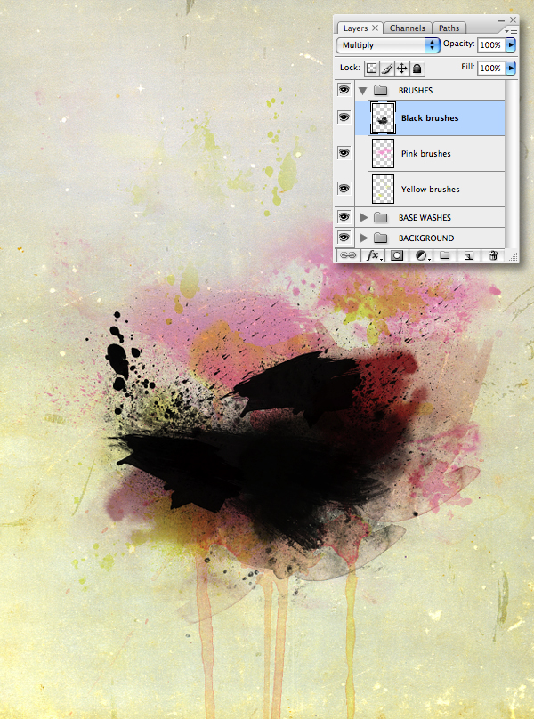The width and height of the screenshot is (534, 719).
Task: Switch to the Paths tab
Action: [x=449, y=28]
